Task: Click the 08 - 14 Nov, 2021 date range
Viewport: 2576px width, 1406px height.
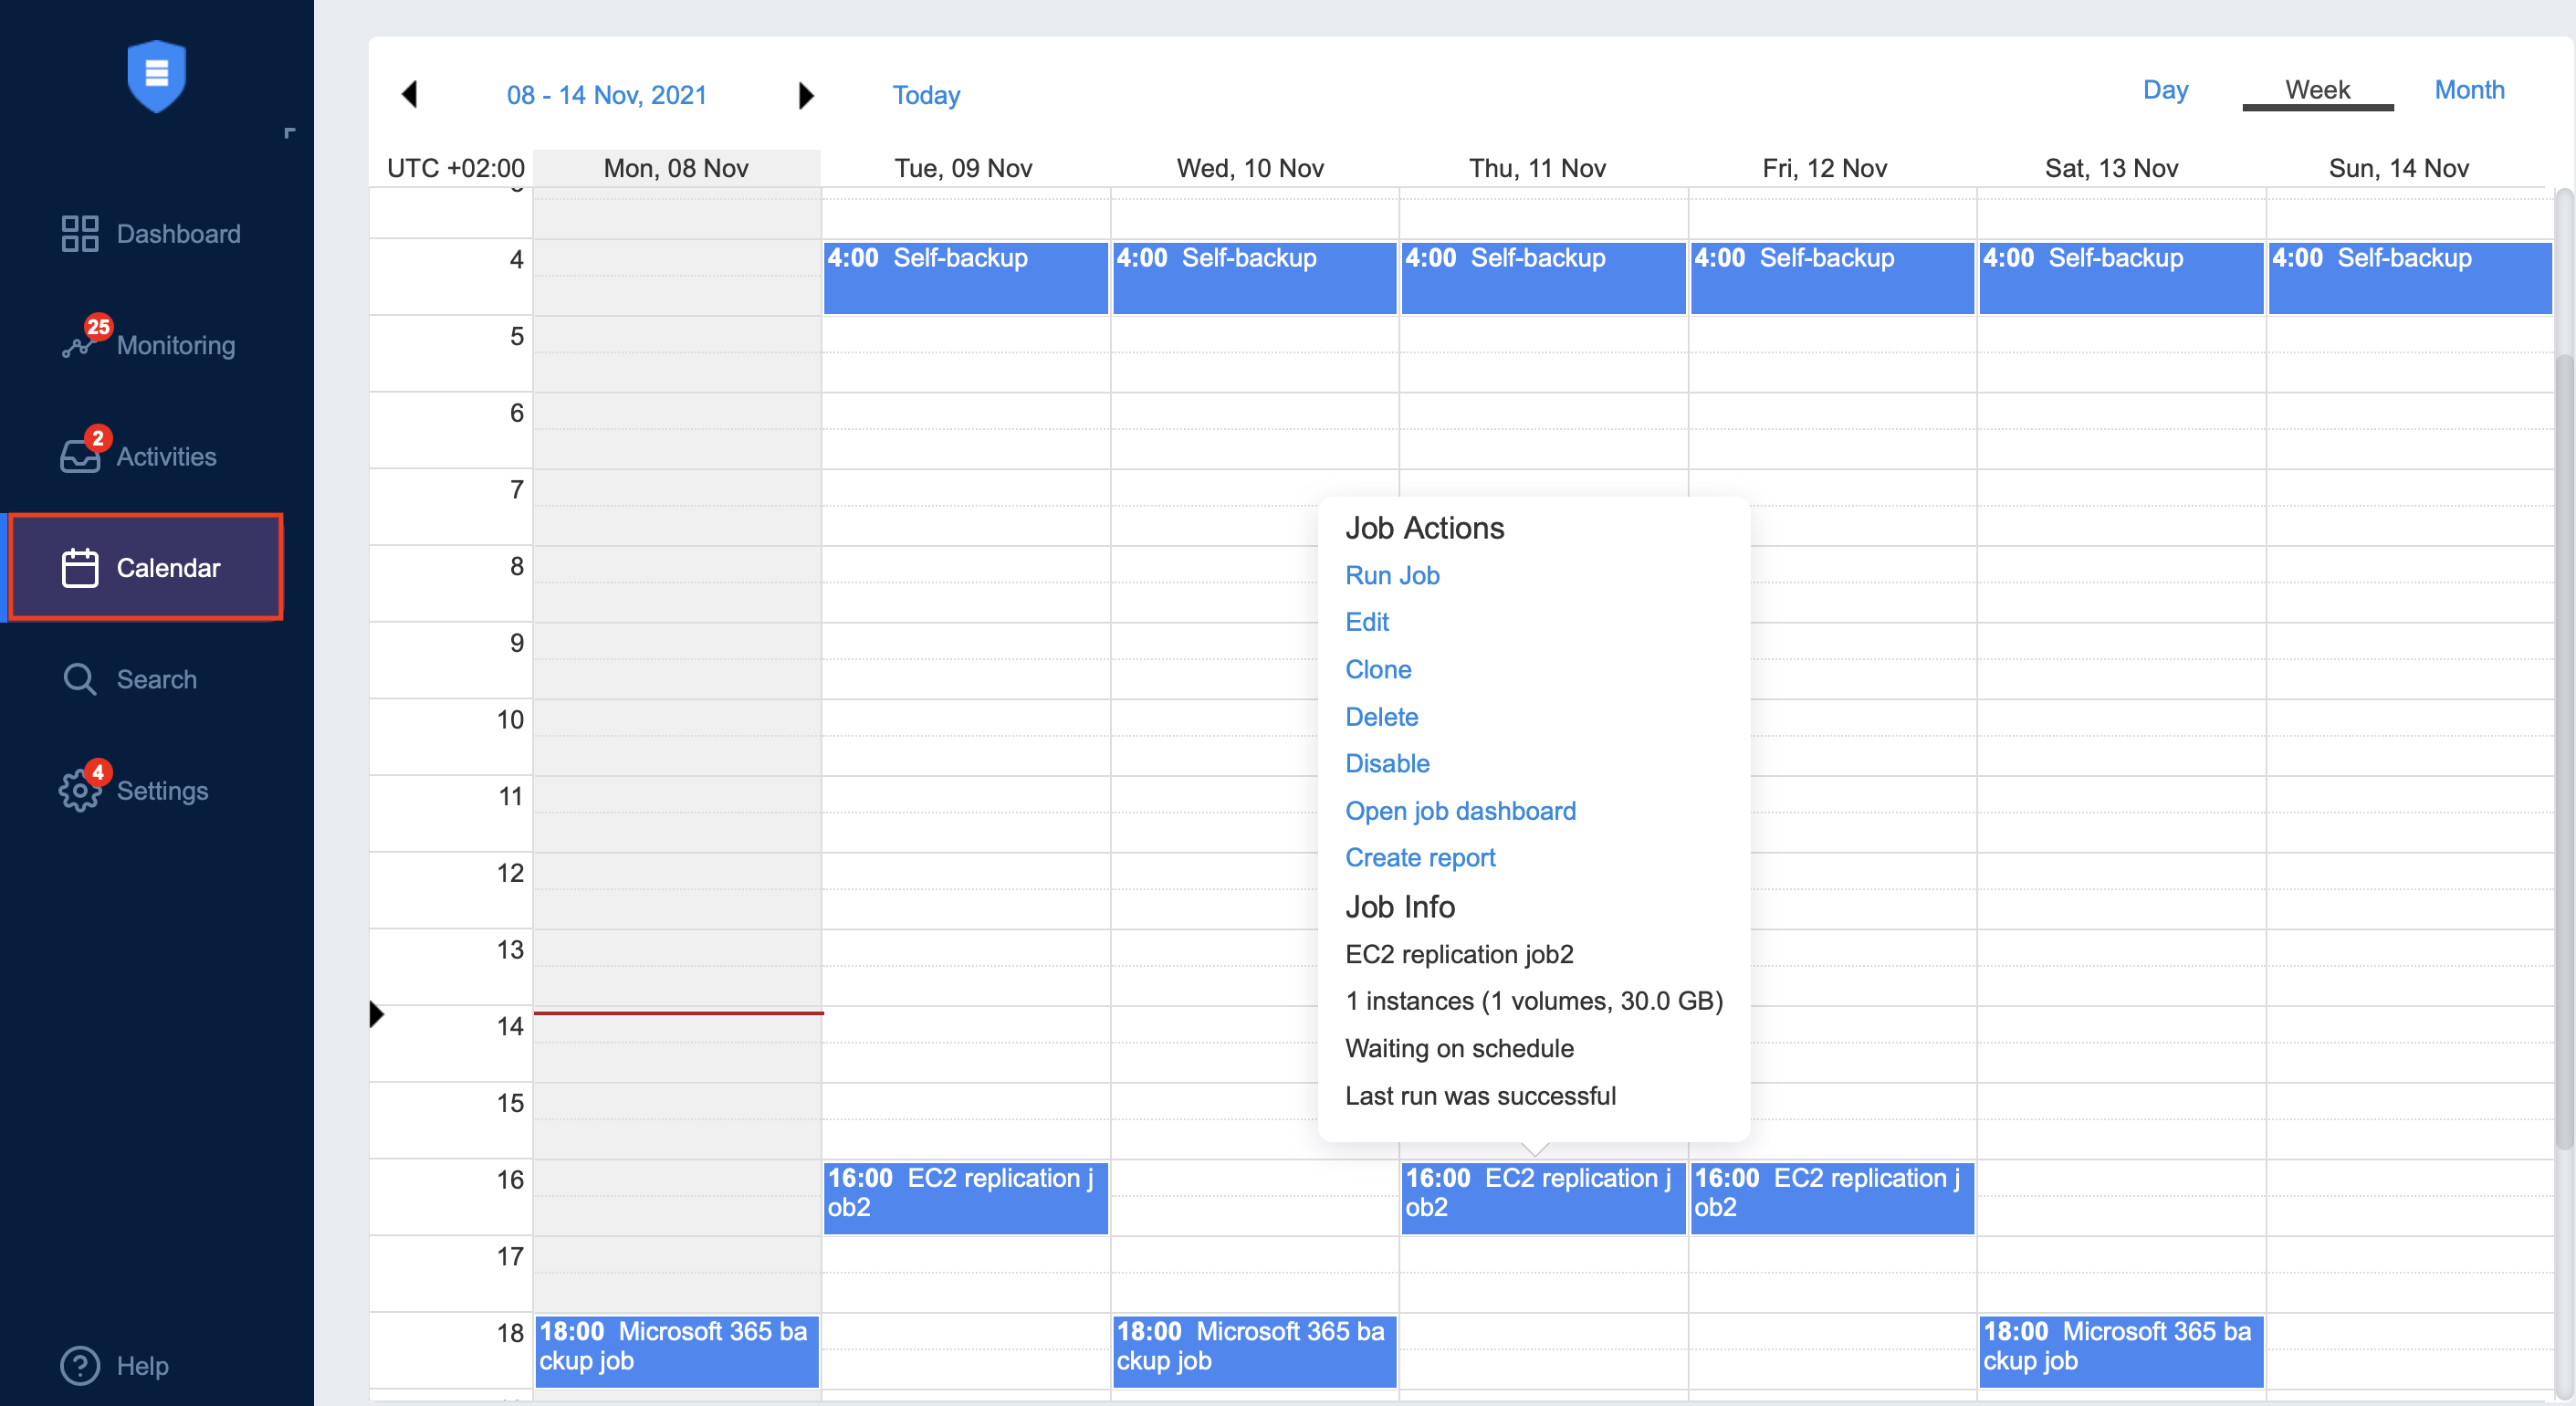Action: pyautogui.click(x=606, y=95)
